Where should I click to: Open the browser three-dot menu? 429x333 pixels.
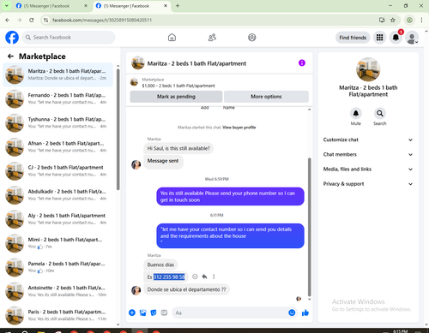421,20
